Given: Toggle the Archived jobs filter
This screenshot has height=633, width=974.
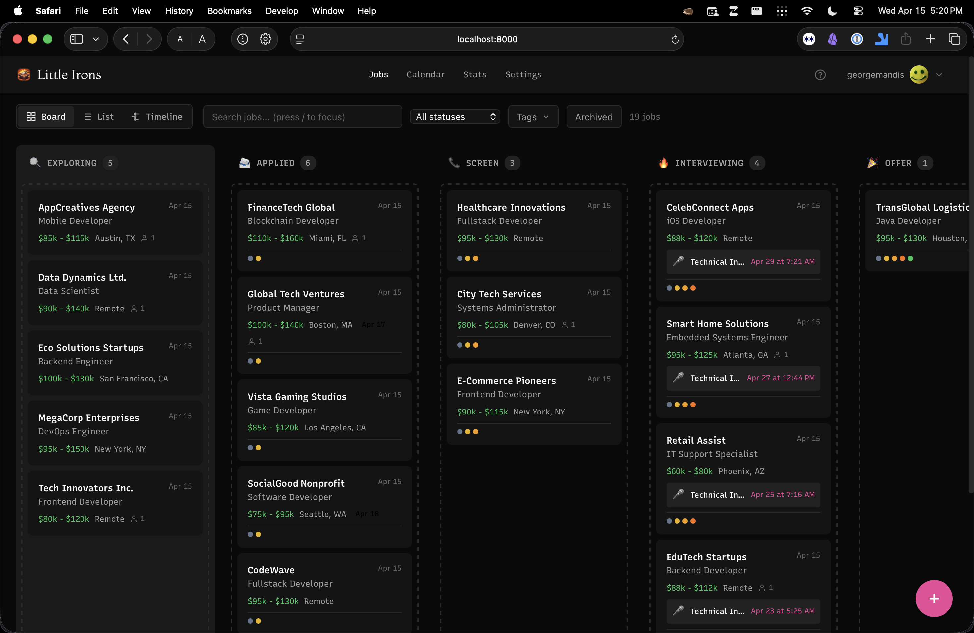Looking at the screenshot, I should pos(593,117).
